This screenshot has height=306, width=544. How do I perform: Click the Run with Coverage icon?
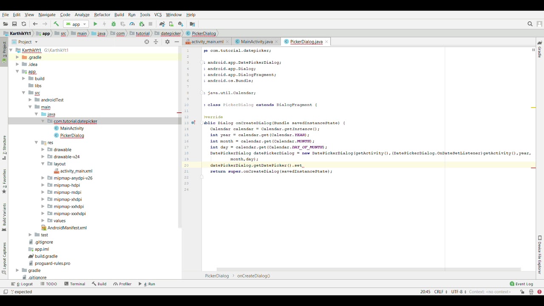point(123,24)
